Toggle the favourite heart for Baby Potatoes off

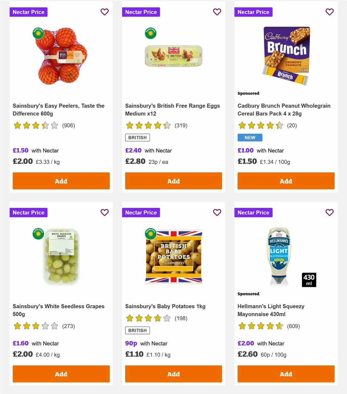[x=217, y=212]
